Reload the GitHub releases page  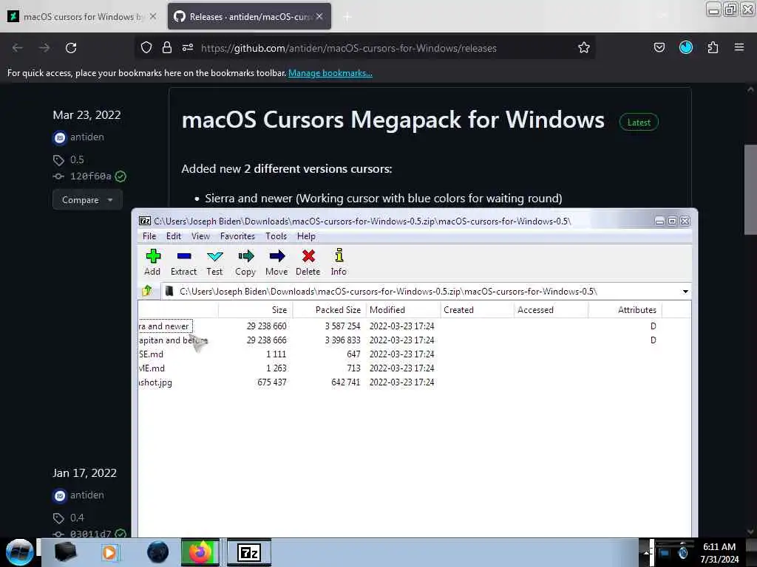(71, 48)
